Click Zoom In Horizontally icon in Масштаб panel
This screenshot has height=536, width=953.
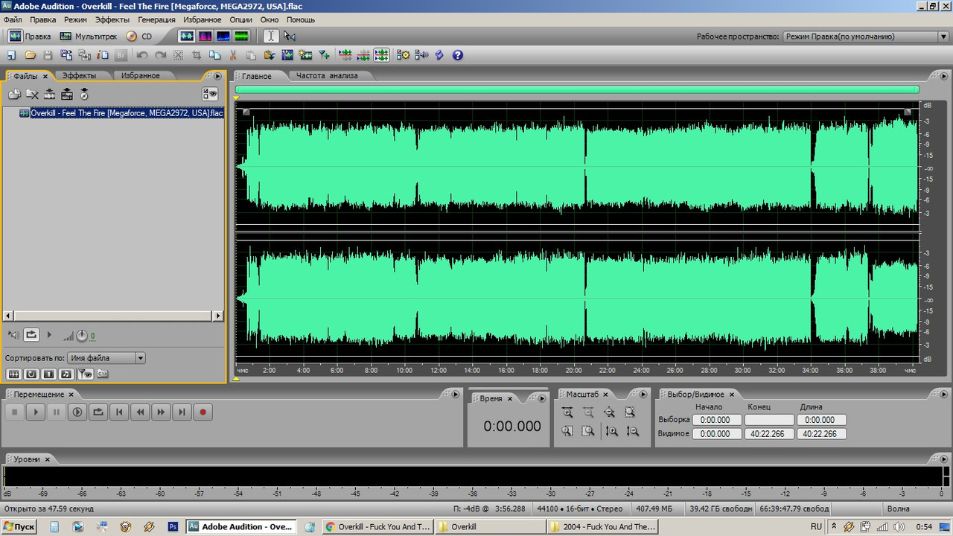coord(567,412)
